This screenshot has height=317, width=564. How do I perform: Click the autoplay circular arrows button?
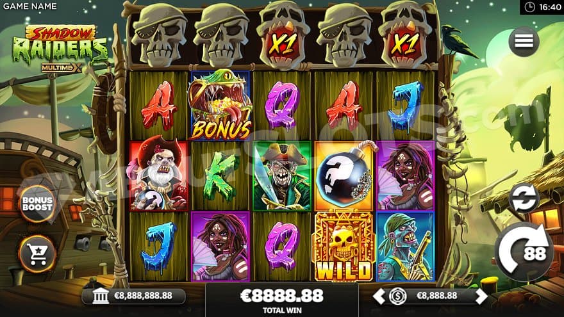524,199
